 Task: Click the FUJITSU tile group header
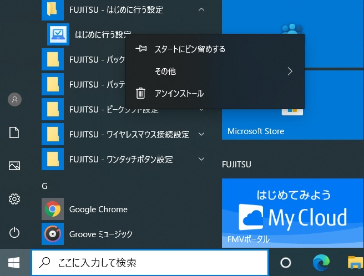point(236,165)
